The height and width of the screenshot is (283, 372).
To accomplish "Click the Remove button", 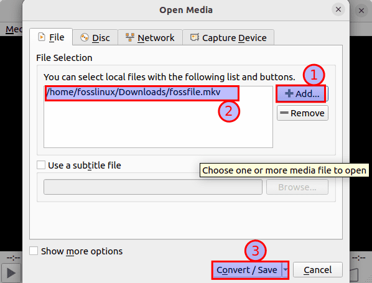I will (x=302, y=113).
